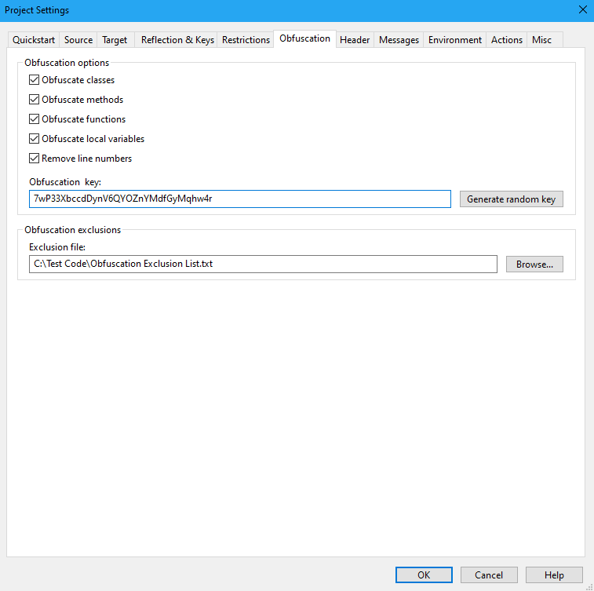Image resolution: width=594 pixels, height=591 pixels.
Task: Switch to the Quickstart tab
Action: tap(33, 40)
